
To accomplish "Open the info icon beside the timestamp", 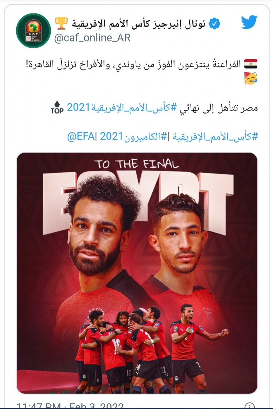I will point(249,406).
